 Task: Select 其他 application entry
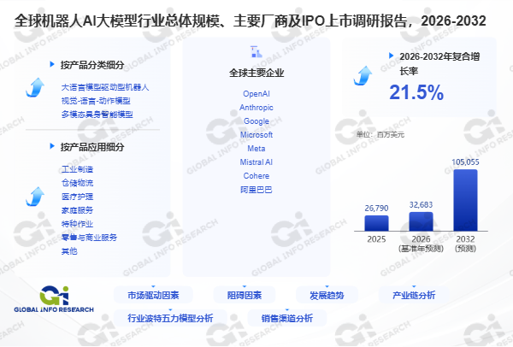click(x=69, y=251)
